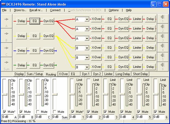Switch to the Limiter tab
Viewport: 170px width, 124px height.
(x=109, y=74)
